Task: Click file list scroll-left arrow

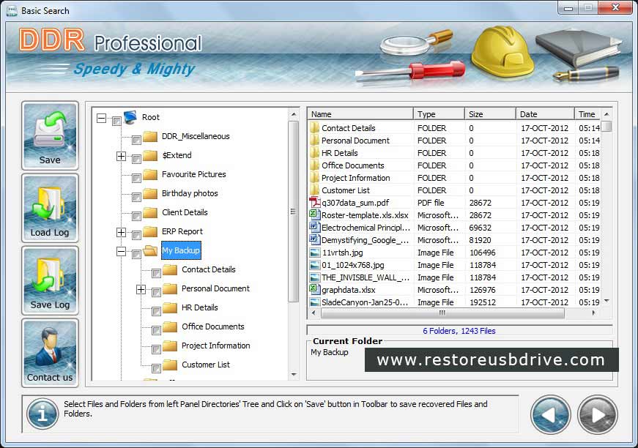Action: pos(314,313)
